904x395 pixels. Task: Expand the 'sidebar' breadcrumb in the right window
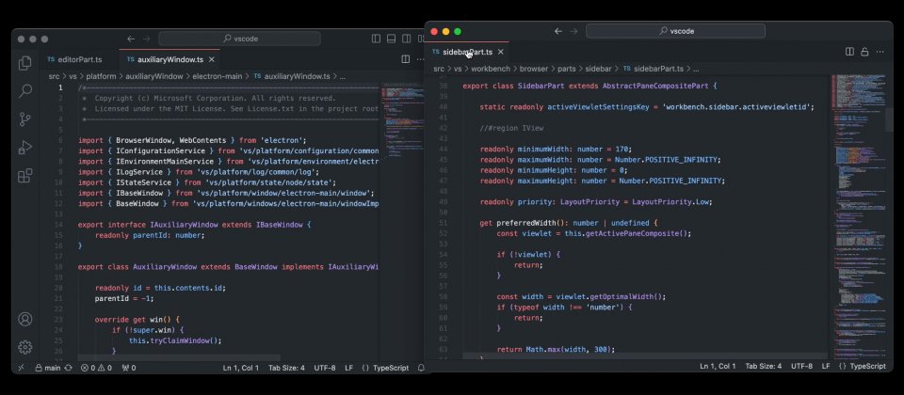599,69
